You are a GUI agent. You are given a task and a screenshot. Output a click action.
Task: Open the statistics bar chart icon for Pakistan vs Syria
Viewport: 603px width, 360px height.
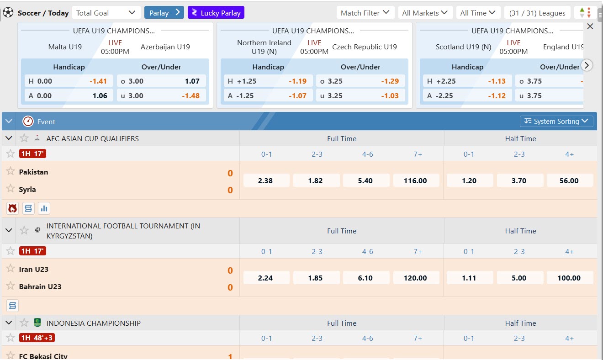44,208
